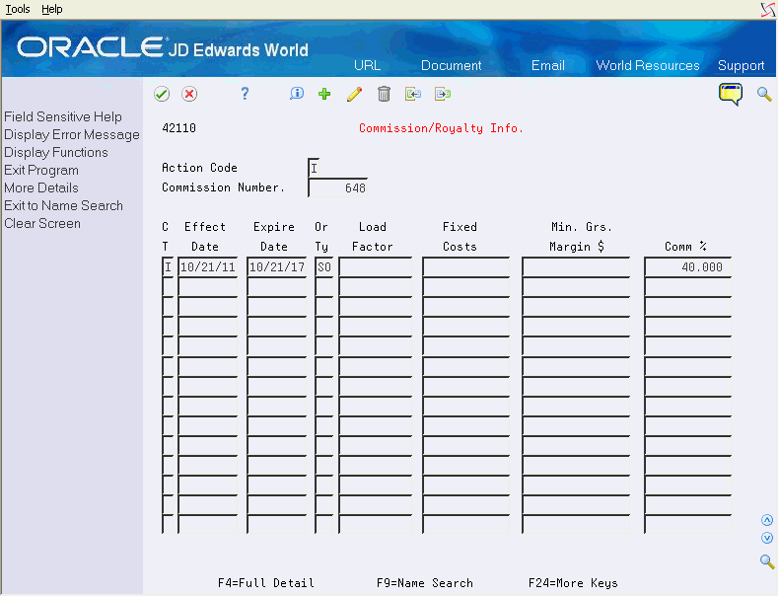This screenshot has height=596, width=778.
Task: Open the Email header link
Action: pyautogui.click(x=548, y=65)
